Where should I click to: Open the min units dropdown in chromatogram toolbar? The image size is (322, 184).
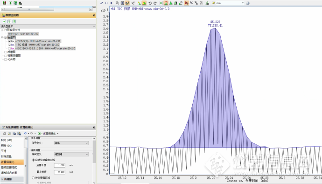pos(243,3)
